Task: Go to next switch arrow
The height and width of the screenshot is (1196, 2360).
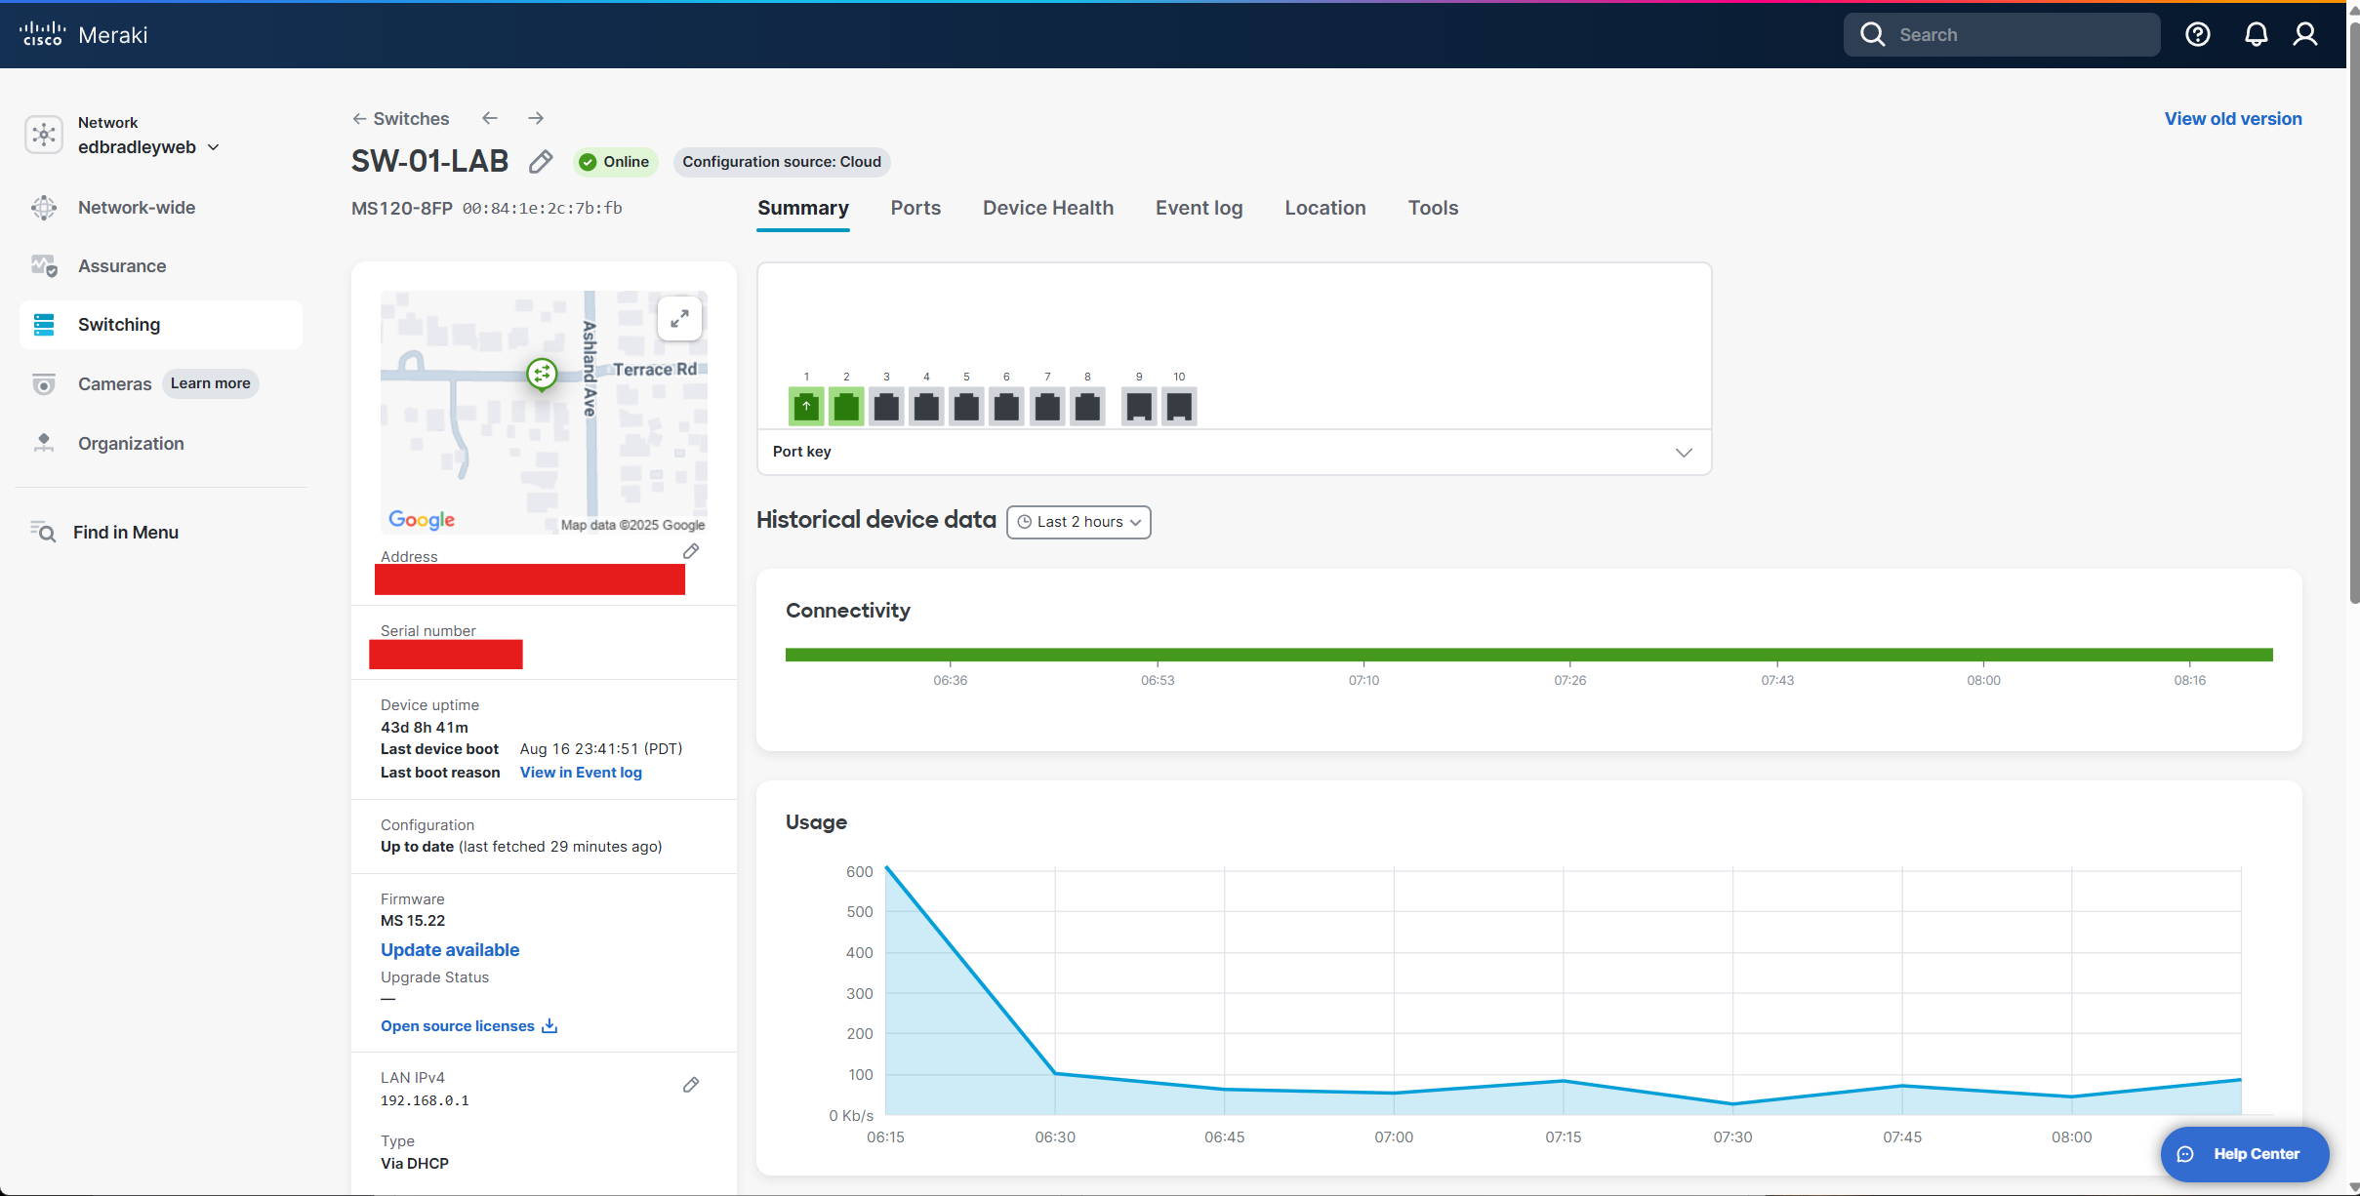Action: [x=536, y=118]
